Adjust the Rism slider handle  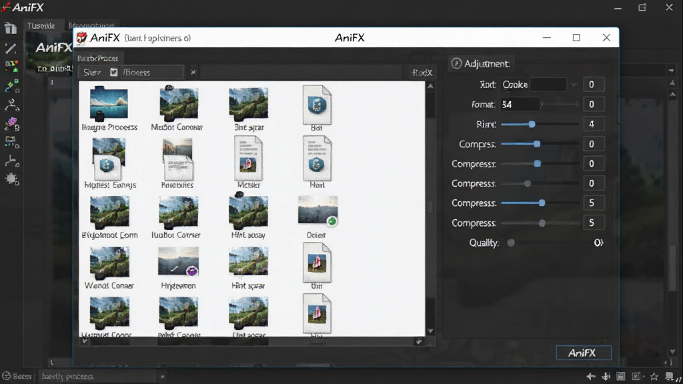[x=532, y=124]
